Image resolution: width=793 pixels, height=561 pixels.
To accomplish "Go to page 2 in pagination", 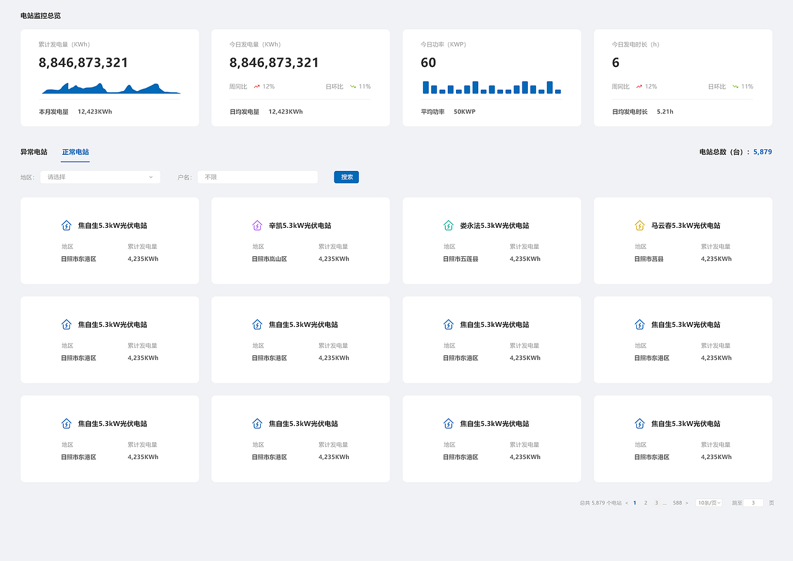I will 646,503.
